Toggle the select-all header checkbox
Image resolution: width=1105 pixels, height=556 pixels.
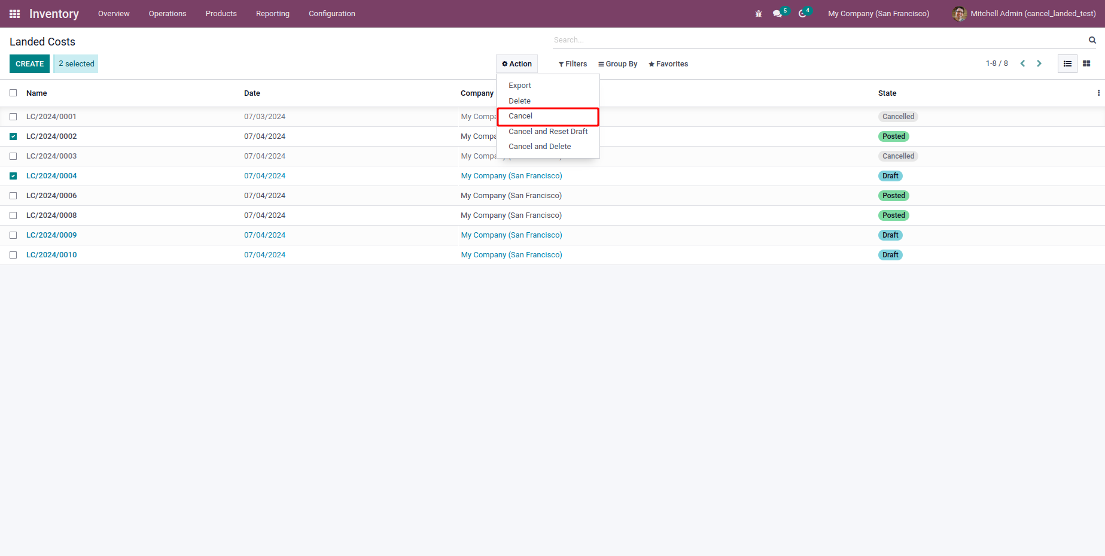click(13, 93)
